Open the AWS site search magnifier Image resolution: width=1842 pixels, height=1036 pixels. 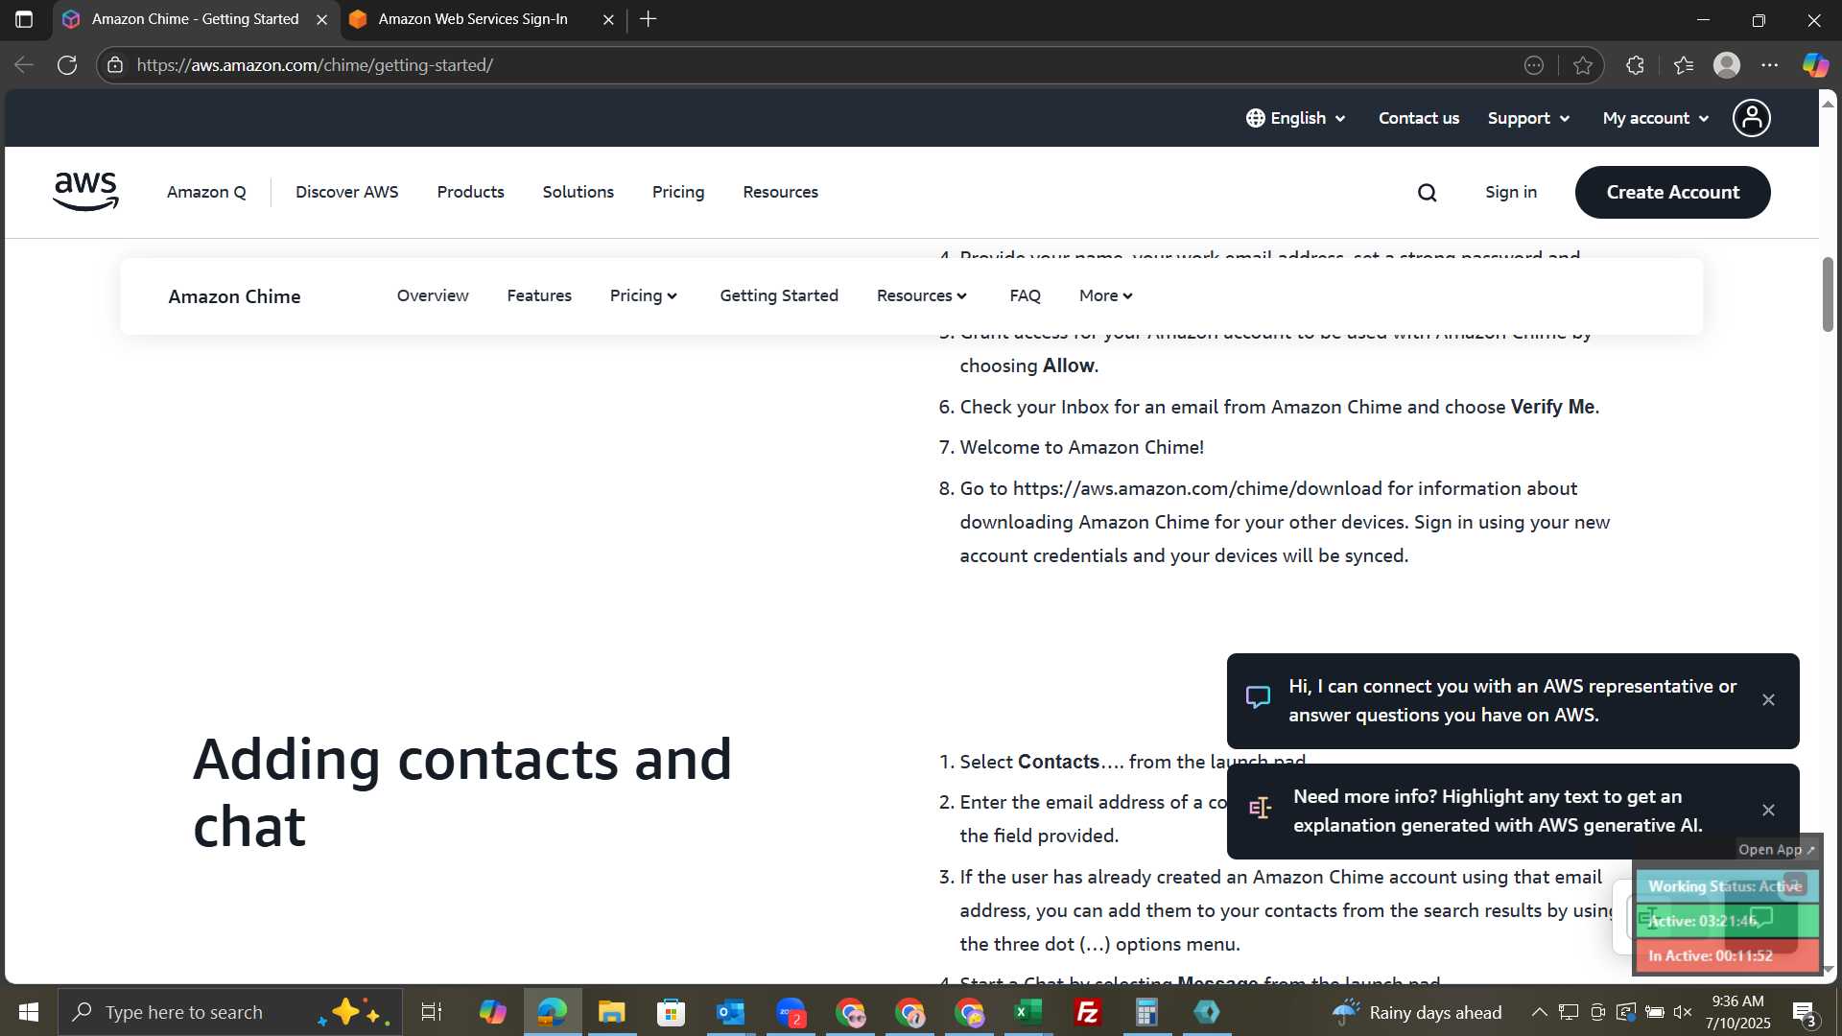pyautogui.click(x=1428, y=193)
